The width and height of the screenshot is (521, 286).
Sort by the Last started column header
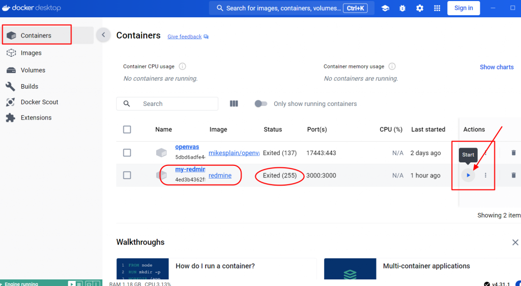point(428,129)
